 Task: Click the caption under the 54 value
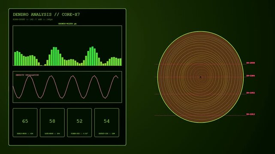(107, 133)
